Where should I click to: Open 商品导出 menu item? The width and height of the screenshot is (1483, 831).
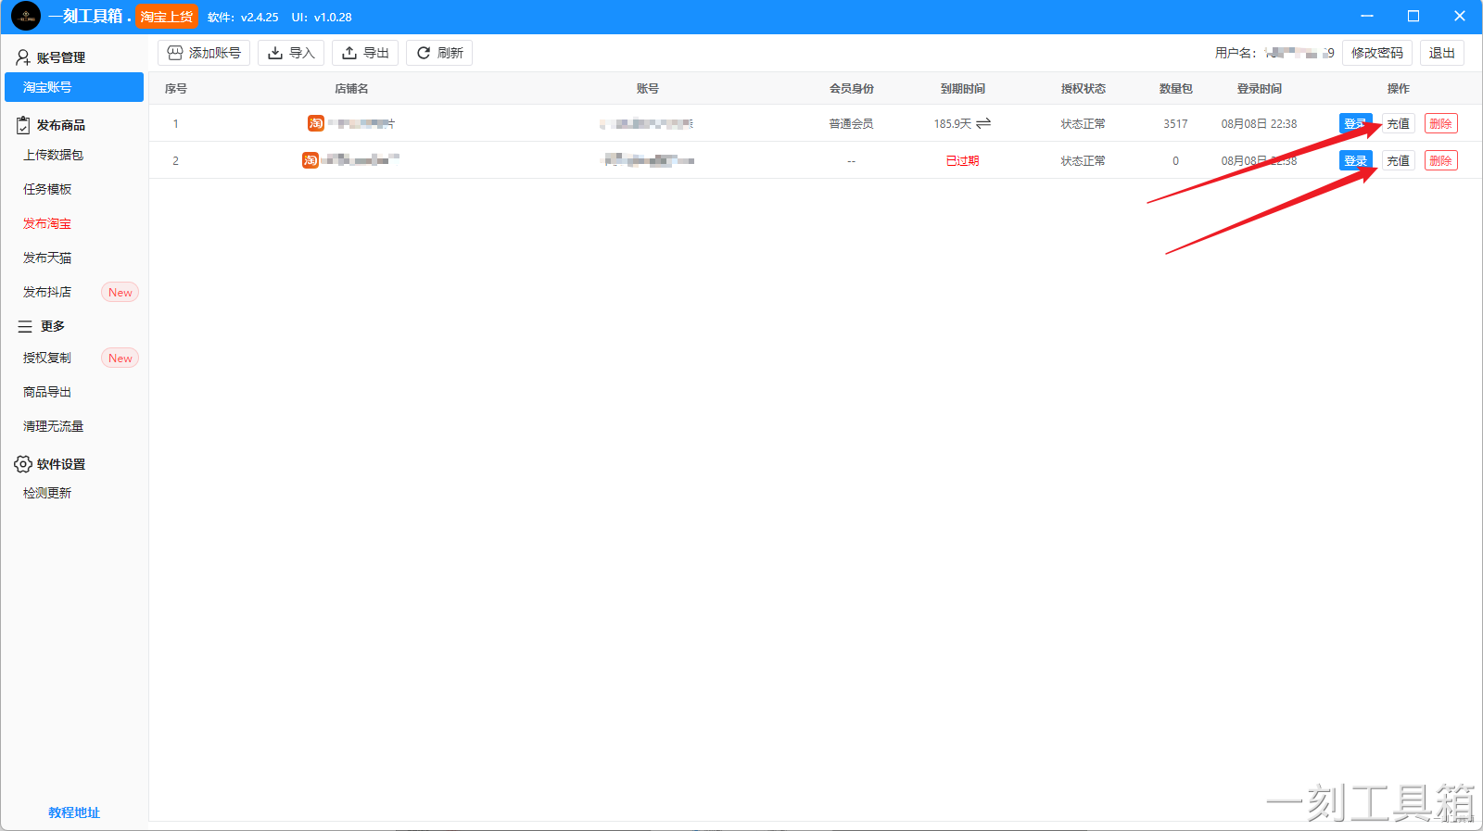pyautogui.click(x=47, y=392)
